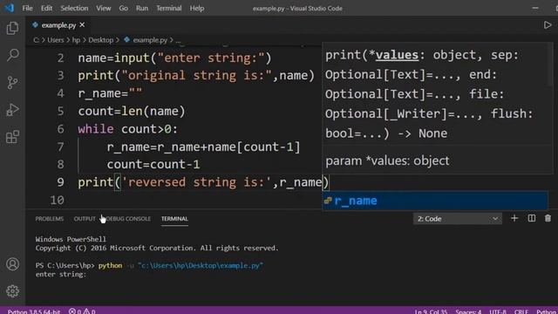Screen dimensions: 558x314
Task: Open the Edit menu
Action: (x=46, y=8)
